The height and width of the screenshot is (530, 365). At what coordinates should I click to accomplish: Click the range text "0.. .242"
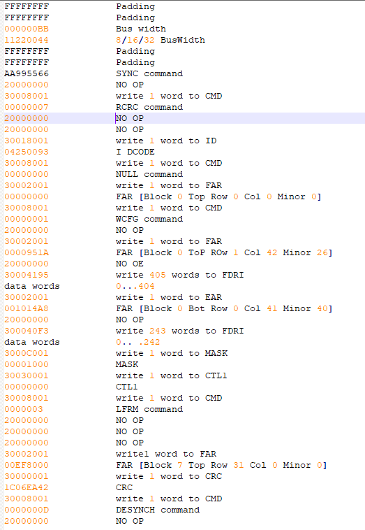click(138, 341)
